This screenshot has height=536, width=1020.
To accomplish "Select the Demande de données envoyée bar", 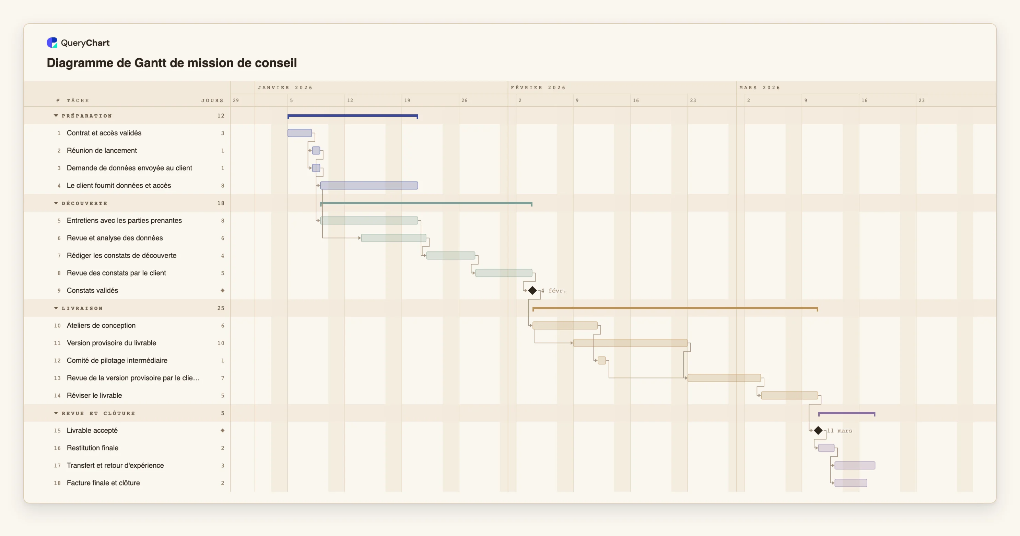I will tap(316, 168).
